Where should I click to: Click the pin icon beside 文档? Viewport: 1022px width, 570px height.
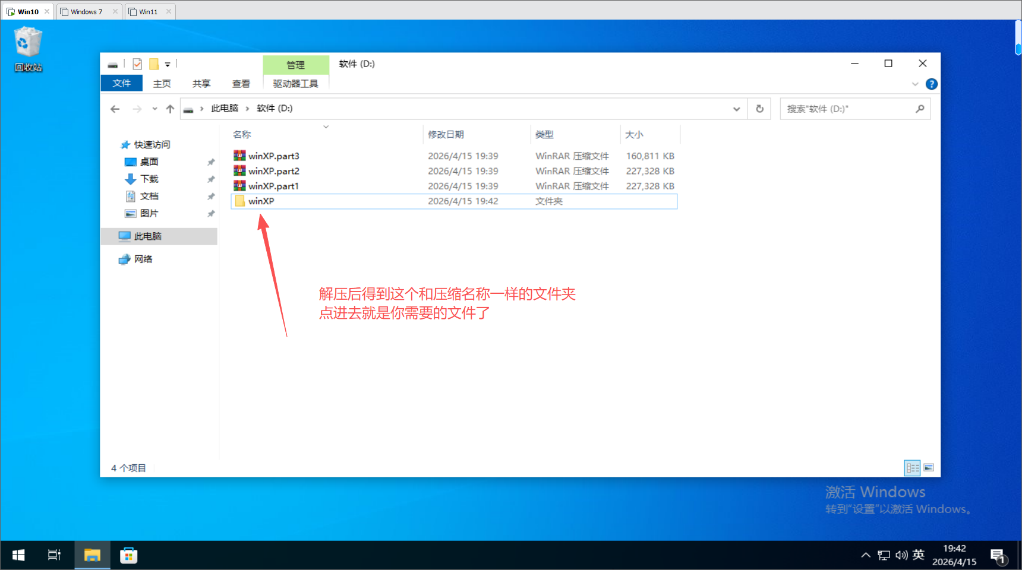click(x=211, y=197)
